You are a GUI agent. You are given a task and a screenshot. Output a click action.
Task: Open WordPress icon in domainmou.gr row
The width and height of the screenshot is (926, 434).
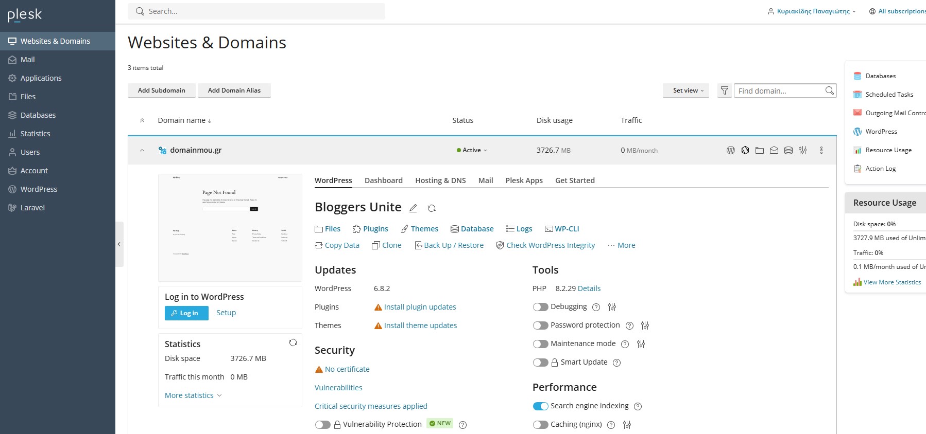point(730,150)
